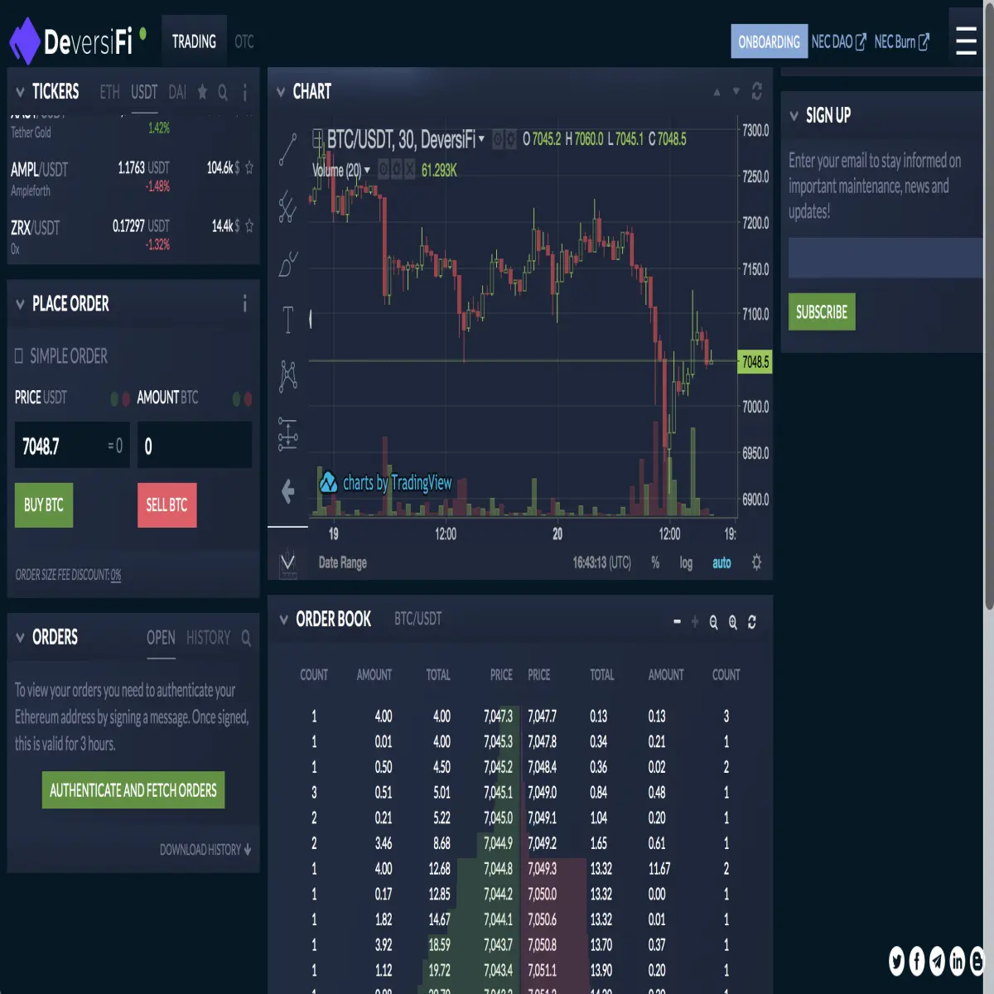Show USDT tickers tab
Screen dimensions: 994x994
(144, 92)
